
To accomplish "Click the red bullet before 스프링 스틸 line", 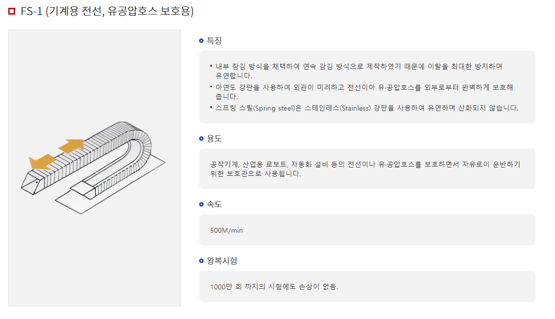I will [211, 108].
